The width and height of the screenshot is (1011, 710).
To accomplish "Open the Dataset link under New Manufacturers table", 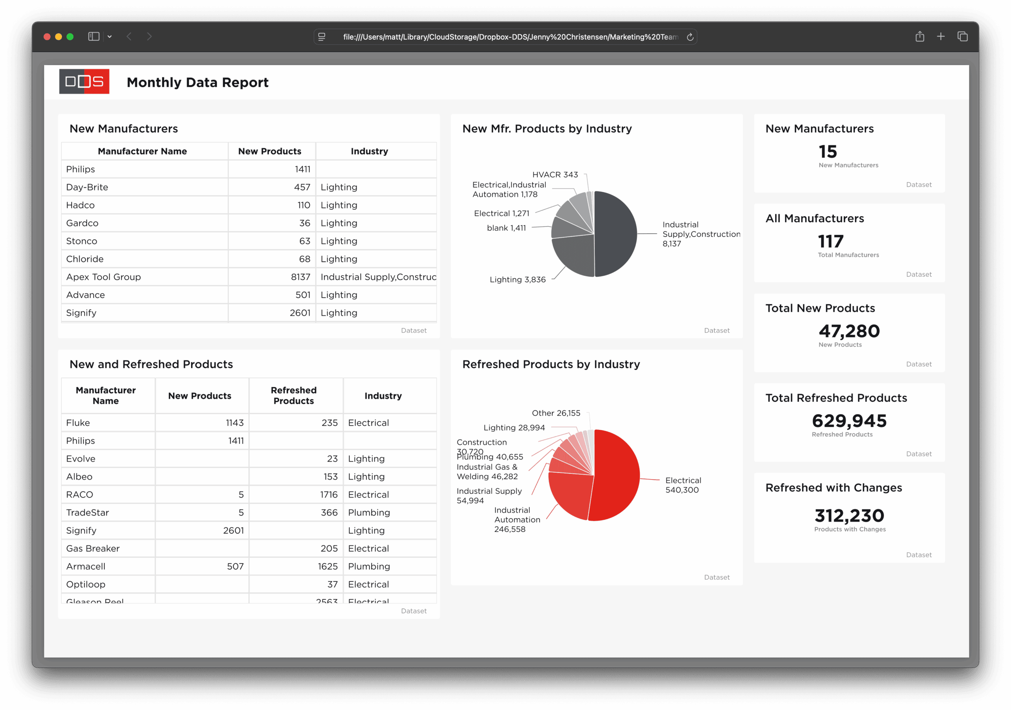I will tap(413, 330).
